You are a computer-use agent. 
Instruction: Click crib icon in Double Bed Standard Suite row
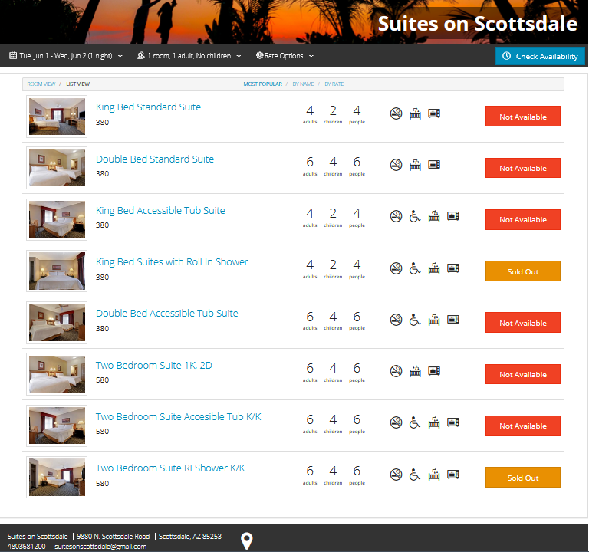(415, 165)
